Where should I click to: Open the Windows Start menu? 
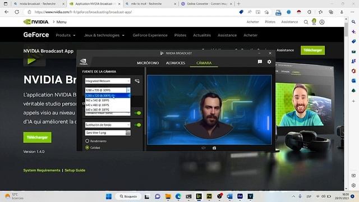[x=109, y=196]
